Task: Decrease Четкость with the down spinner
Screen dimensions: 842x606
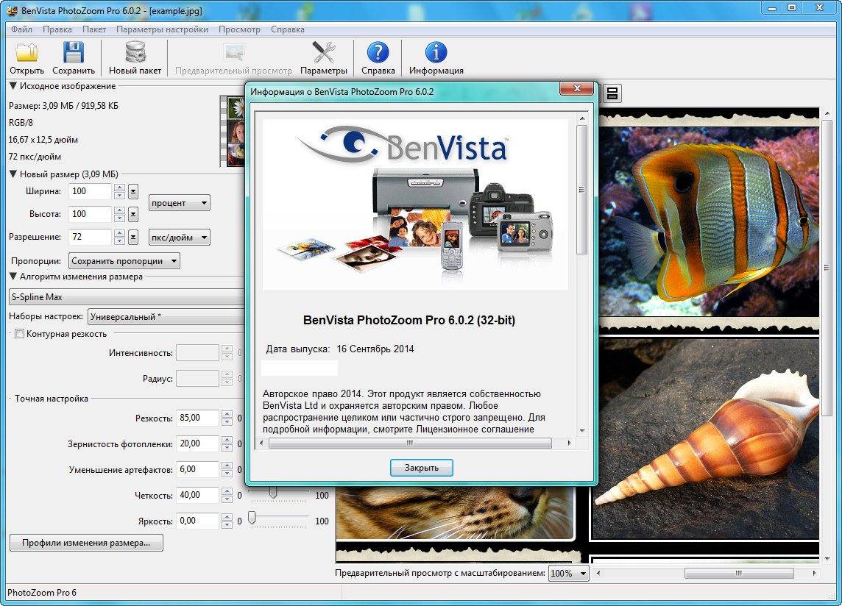Action: pos(227,499)
